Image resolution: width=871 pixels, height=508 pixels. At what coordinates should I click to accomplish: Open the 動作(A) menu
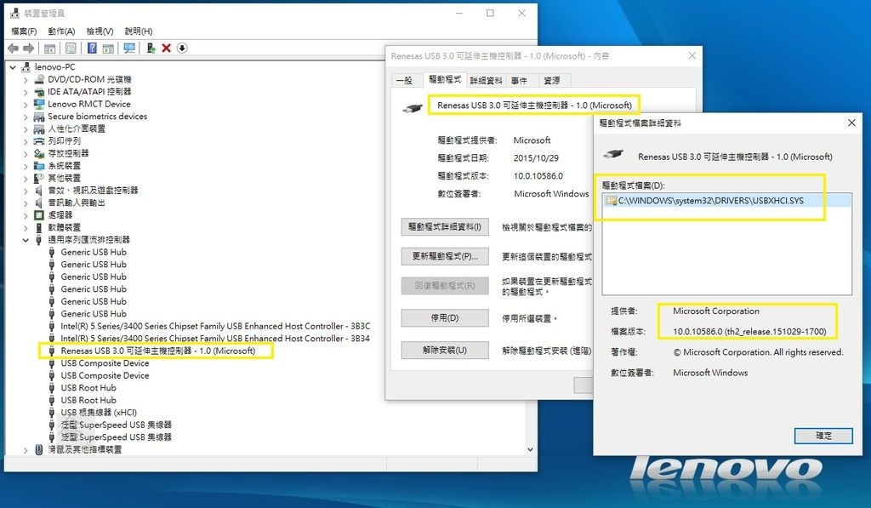pos(61,31)
